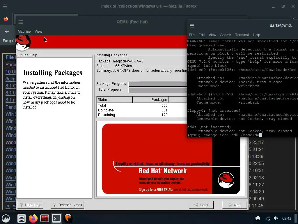
Task: Open the terminal File menu
Action: pyautogui.click(x=191, y=35)
